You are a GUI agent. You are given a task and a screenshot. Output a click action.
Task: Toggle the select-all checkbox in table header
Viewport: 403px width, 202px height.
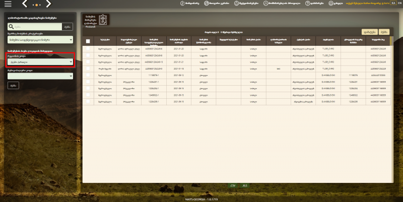(88, 41)
